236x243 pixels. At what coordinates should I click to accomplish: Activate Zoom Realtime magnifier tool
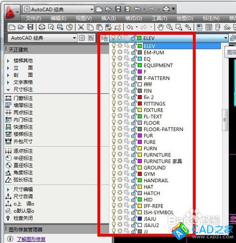[x=169, y=27]
